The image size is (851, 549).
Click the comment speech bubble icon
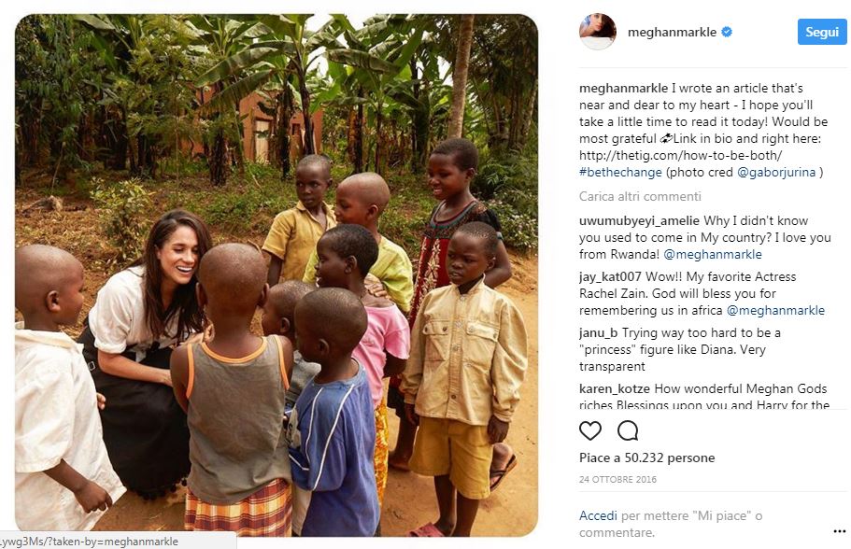628,430
